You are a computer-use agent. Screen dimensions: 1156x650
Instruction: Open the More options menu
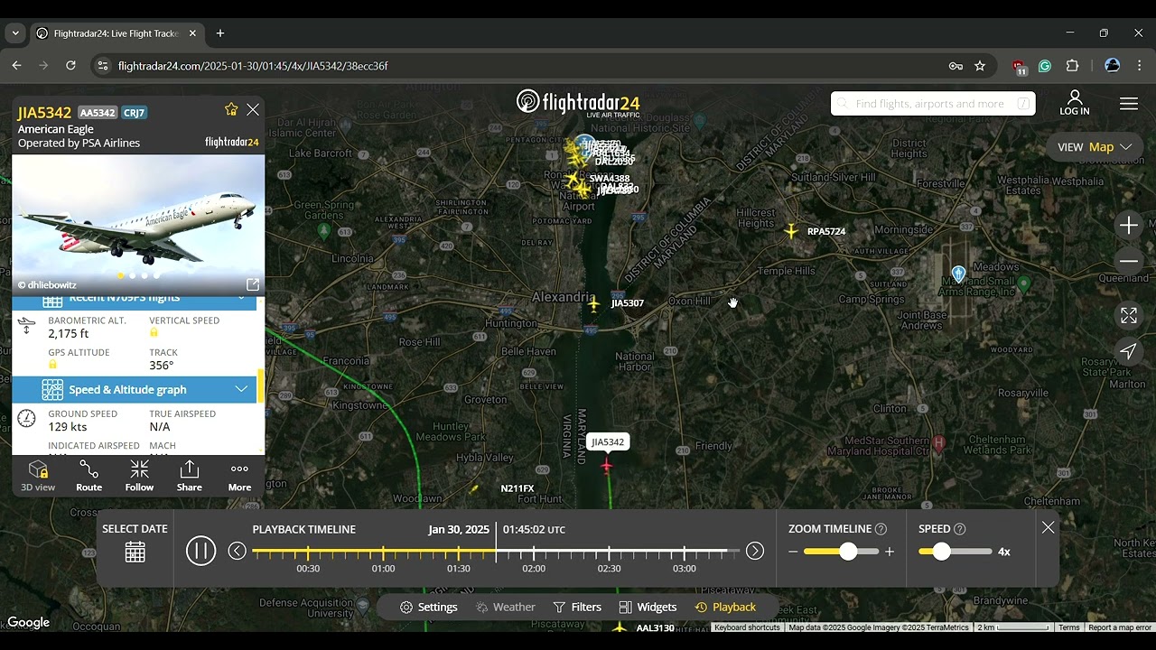(239, 476)
